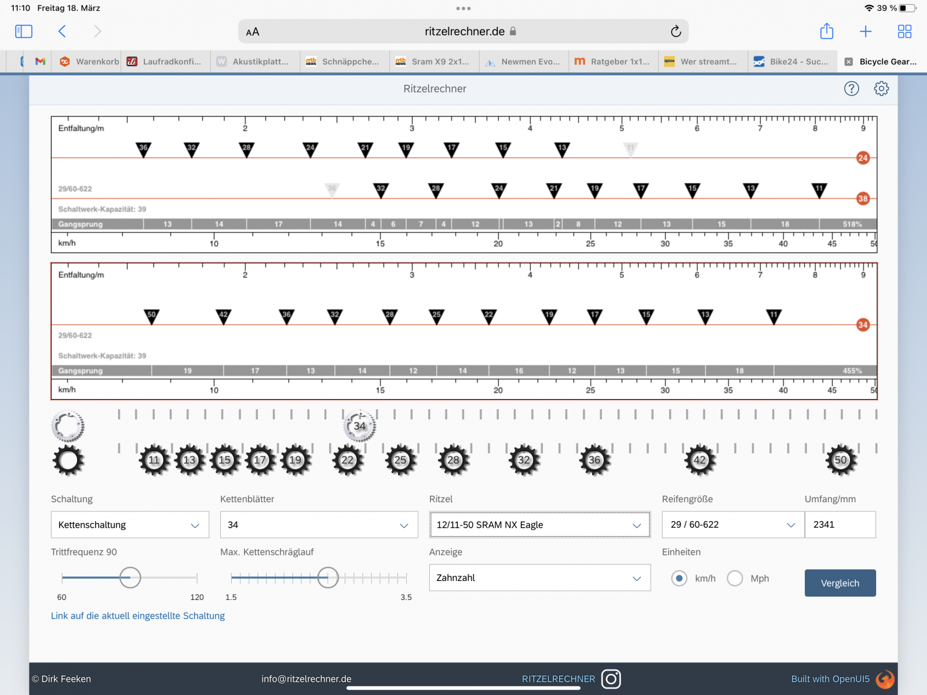Click the 50-tooth sprocket icon
The width and height of the screenshot is (927, 695).
tap(841, 460)
